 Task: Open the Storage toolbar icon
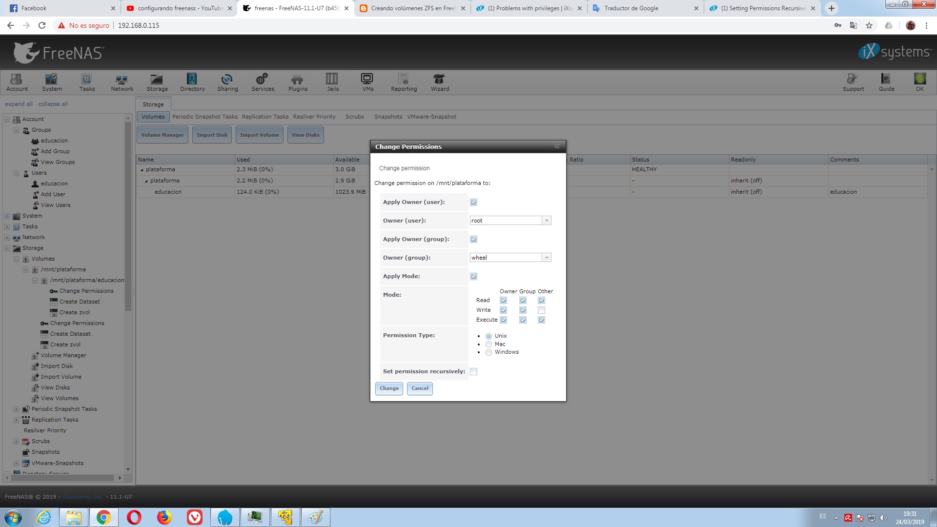pyautogui.click(x=157, y=82)
